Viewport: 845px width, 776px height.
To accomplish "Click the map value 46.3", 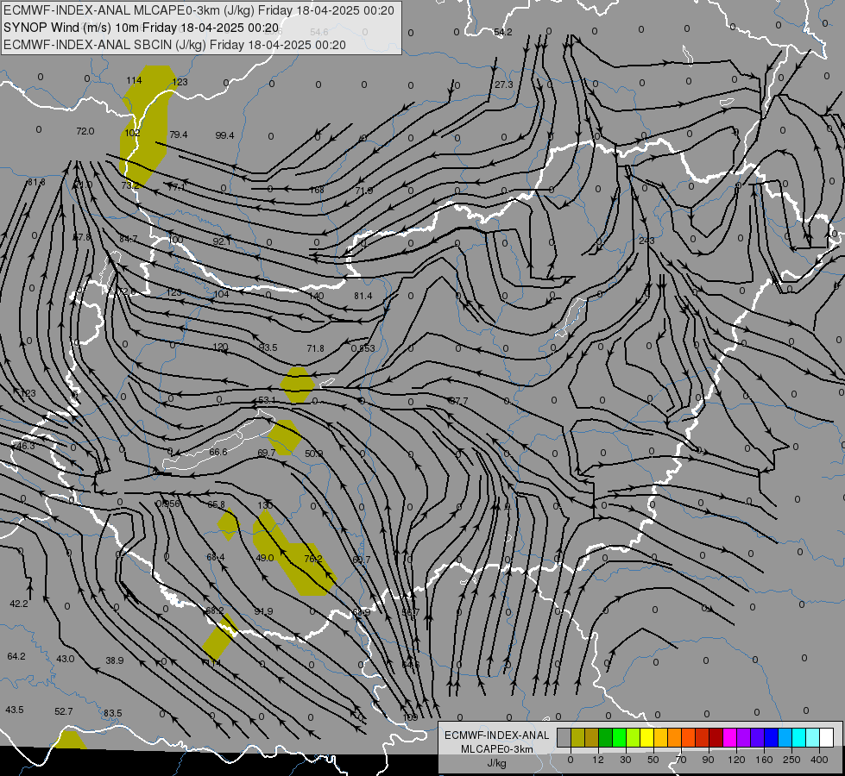I will tap(25, 446).
